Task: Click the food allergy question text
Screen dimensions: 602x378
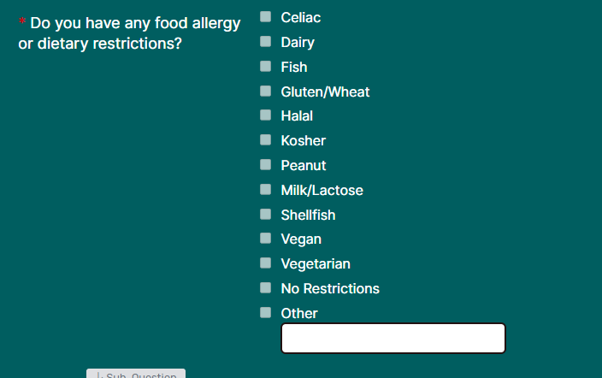Action: pos(129,33)
